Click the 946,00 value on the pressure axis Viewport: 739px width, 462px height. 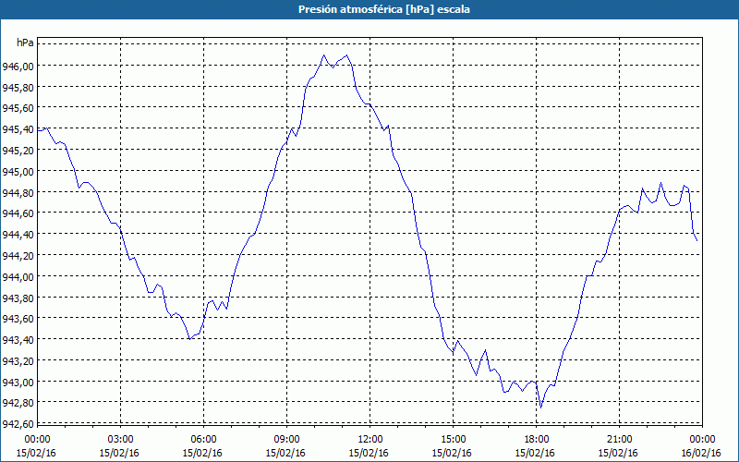[18, 67]
